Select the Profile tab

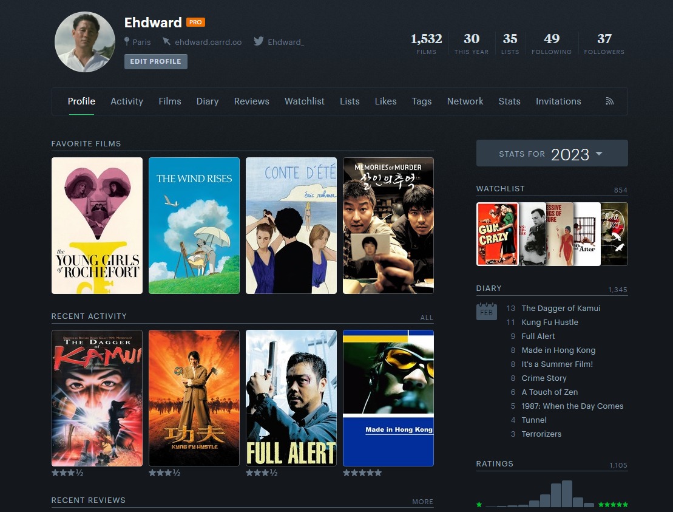click(x=81, y=101)
